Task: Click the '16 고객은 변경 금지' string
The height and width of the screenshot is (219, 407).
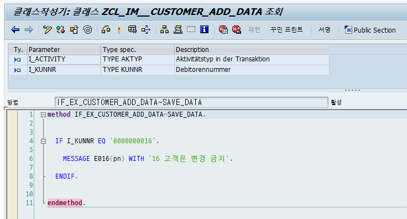Action: 189,159
